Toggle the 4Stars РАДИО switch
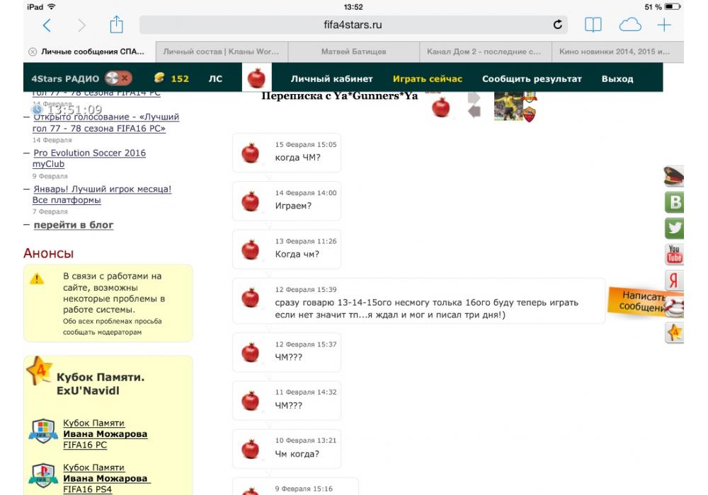Viewport: 708px width, 495px height. [x=118, y=78]
